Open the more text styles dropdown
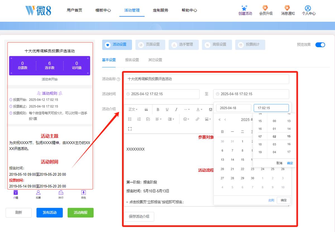This screenshot has width=335, height=232. (187, 109)
